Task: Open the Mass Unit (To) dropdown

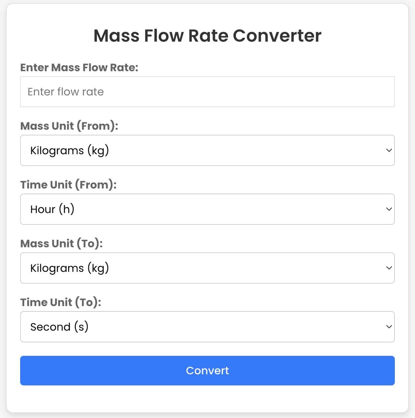Action: click(207, 268)
